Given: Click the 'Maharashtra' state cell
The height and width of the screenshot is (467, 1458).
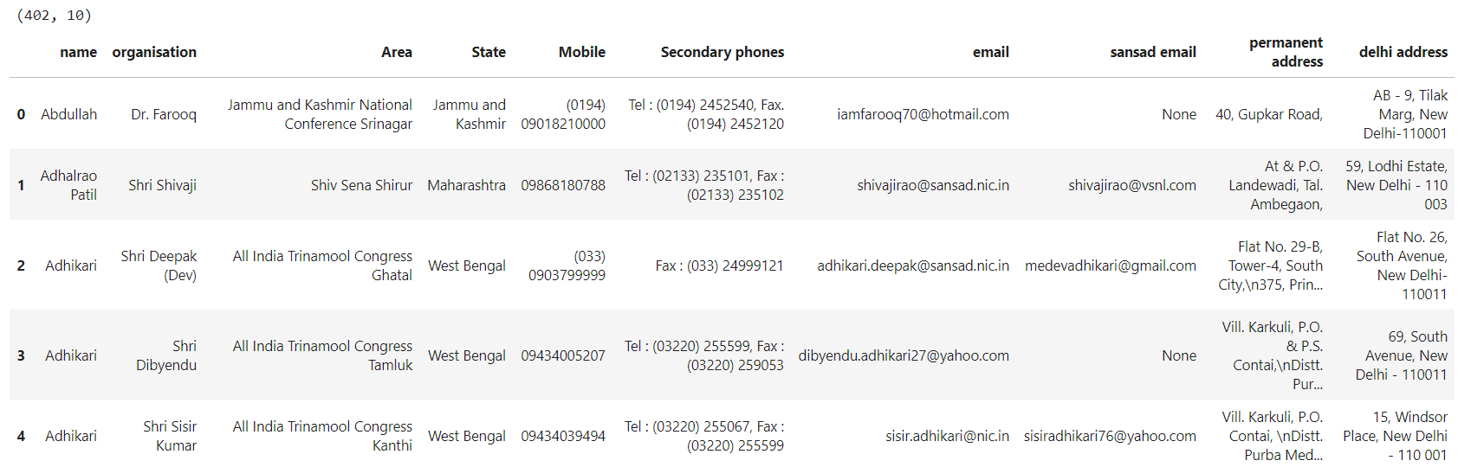Looking at the screenshot, I should click(466, 185).
